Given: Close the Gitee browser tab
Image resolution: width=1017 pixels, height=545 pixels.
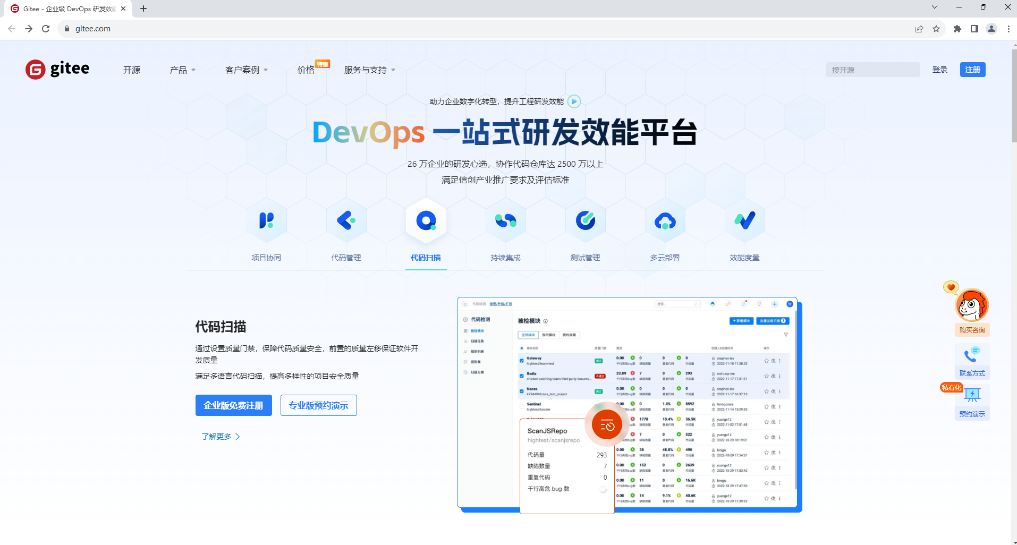Looking at the screenshot, I should [x=123, y=8].
